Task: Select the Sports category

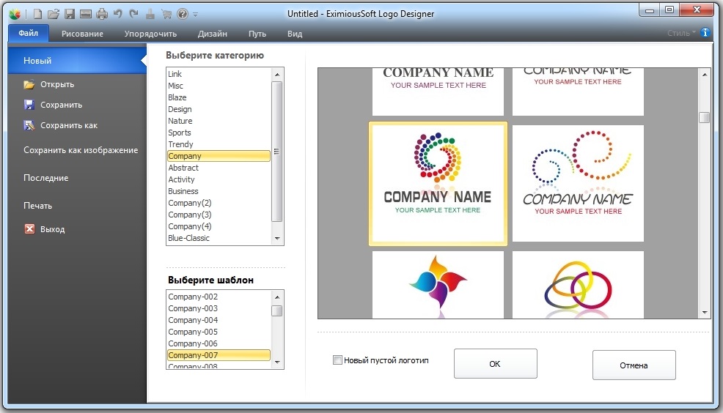Action: 219,133
